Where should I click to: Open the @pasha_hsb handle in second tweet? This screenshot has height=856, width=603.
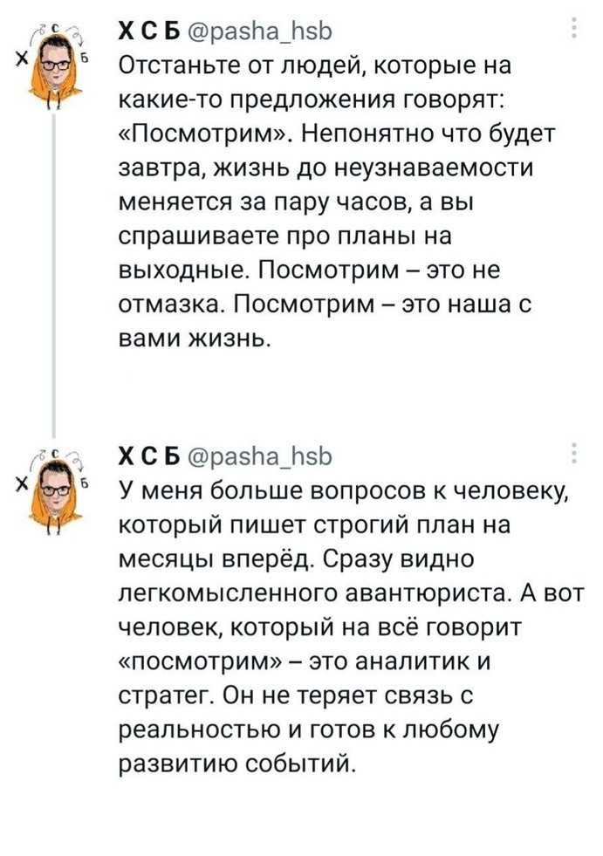[x=259, y=457]
